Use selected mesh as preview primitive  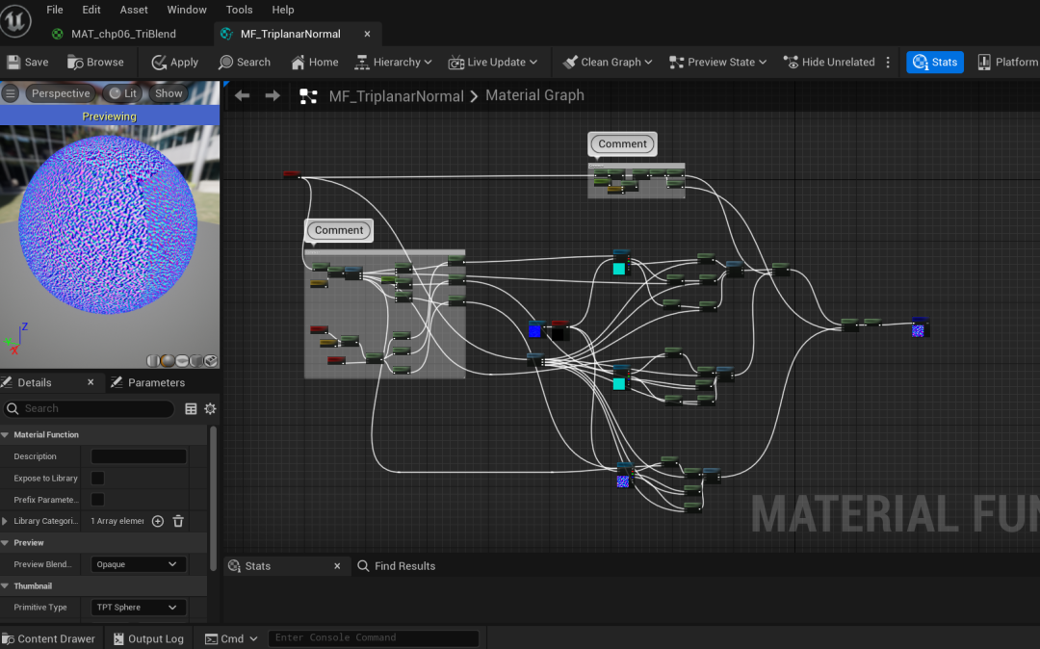click(211, 361)
